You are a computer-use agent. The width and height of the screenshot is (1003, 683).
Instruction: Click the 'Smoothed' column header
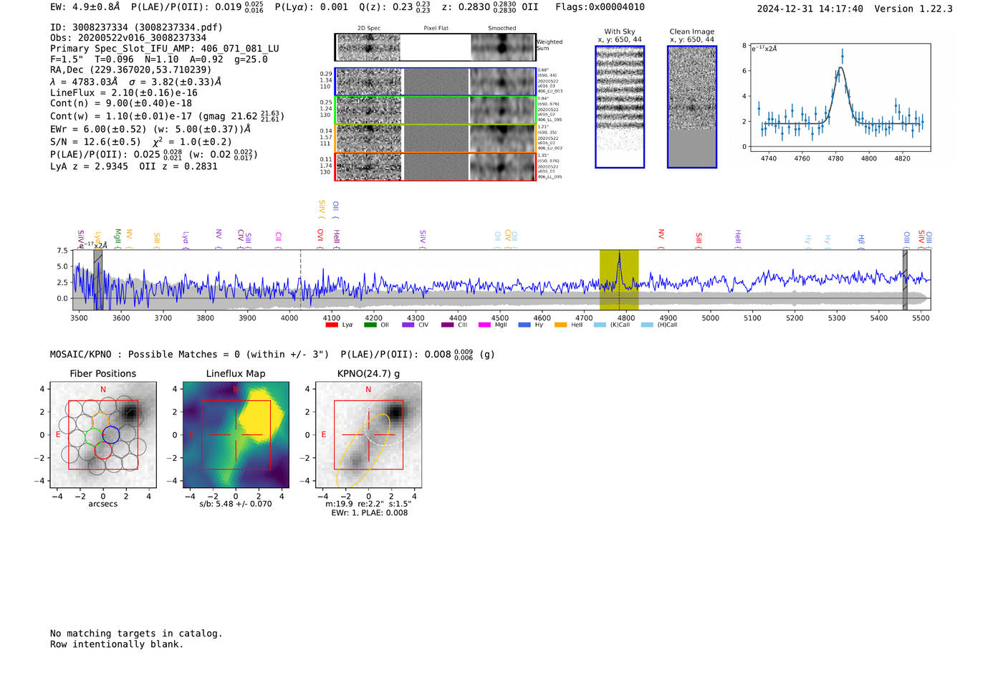click(x=502, y=29)
